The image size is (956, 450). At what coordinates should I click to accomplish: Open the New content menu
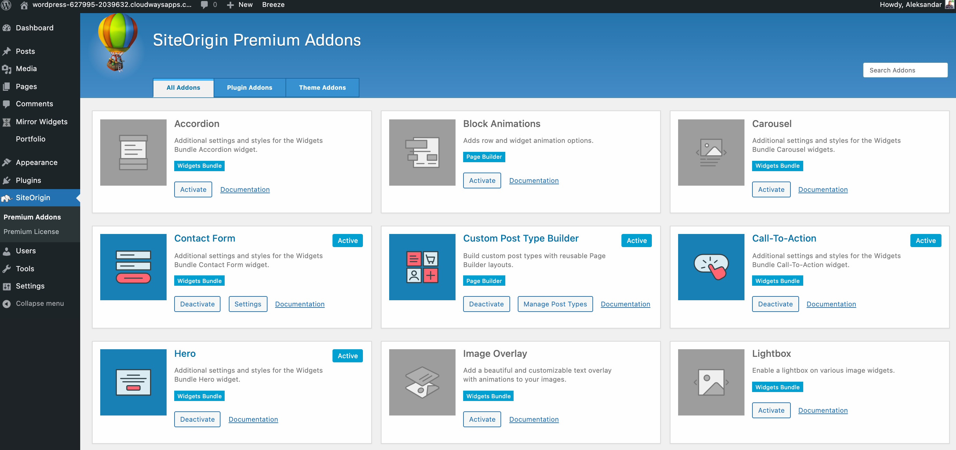[x=240, y=5]
